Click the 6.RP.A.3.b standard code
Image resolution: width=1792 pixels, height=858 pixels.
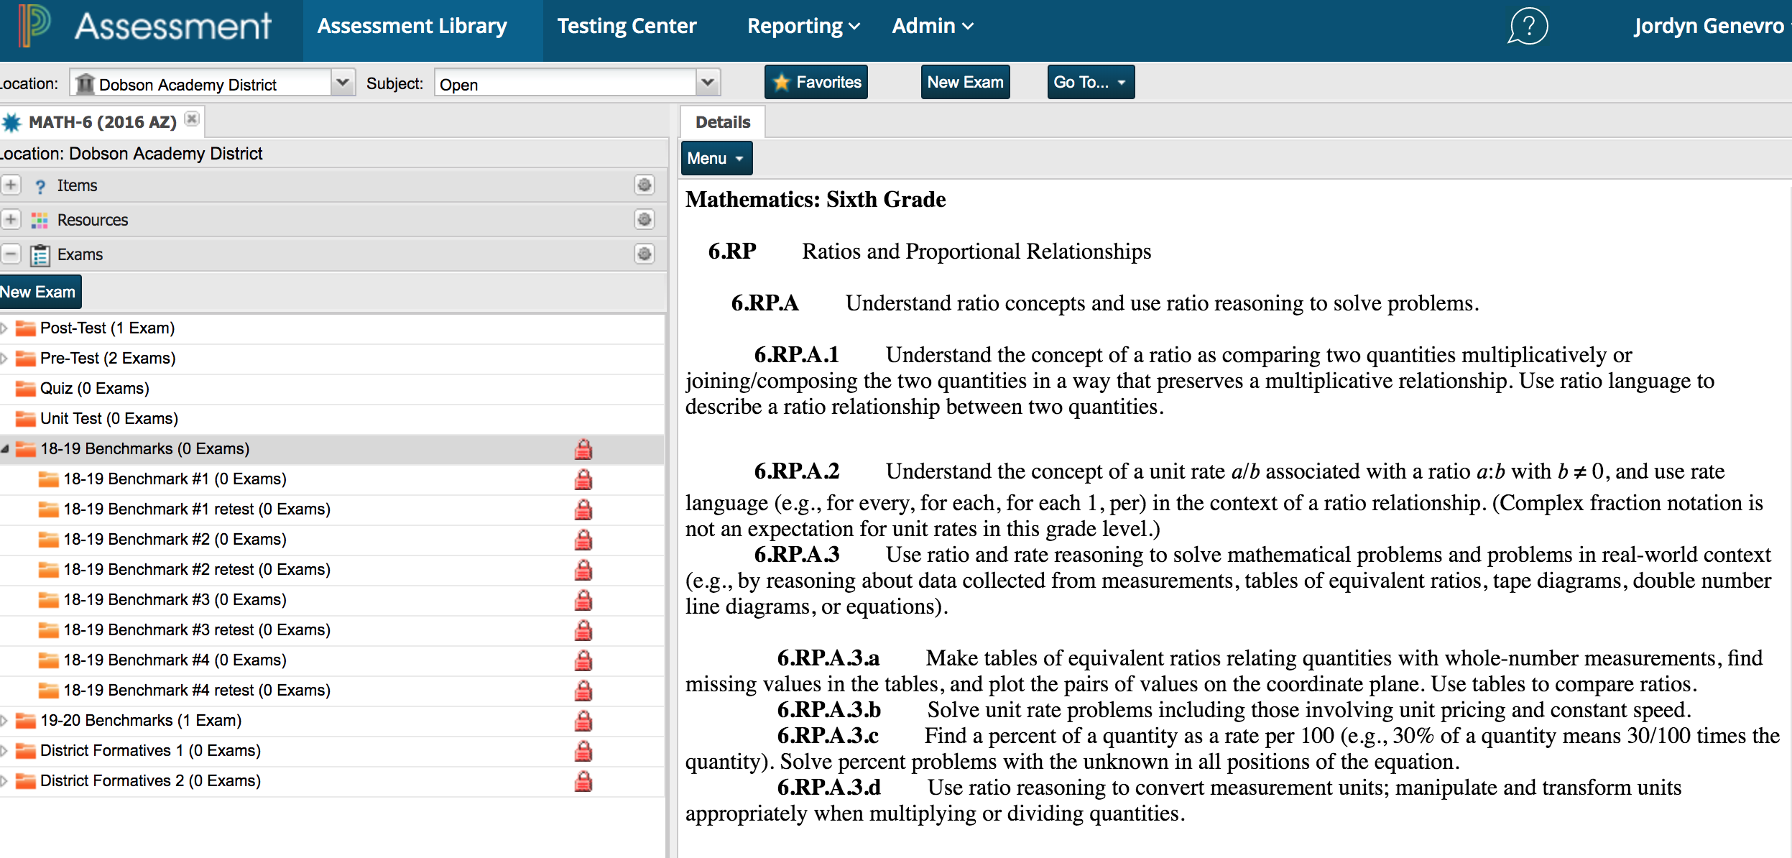pyautogui.click(x=828, y=710)
